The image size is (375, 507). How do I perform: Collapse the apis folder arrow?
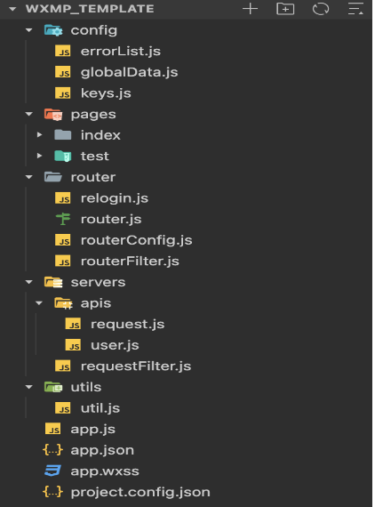[x=39, y=303]
